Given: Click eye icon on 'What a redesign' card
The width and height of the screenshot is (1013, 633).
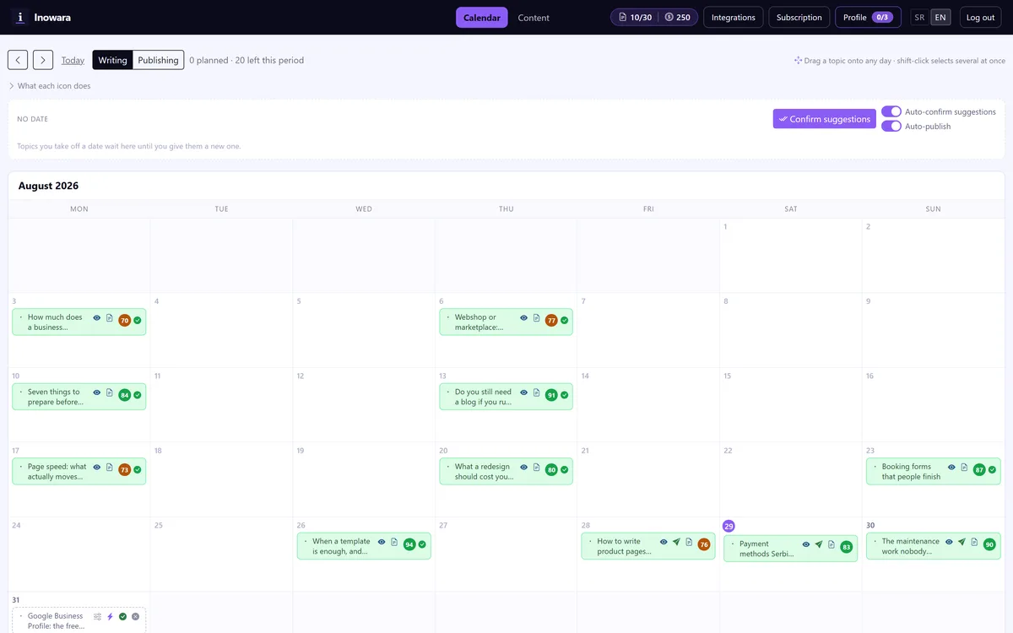Looking at the screenshot, I should 523,468.
